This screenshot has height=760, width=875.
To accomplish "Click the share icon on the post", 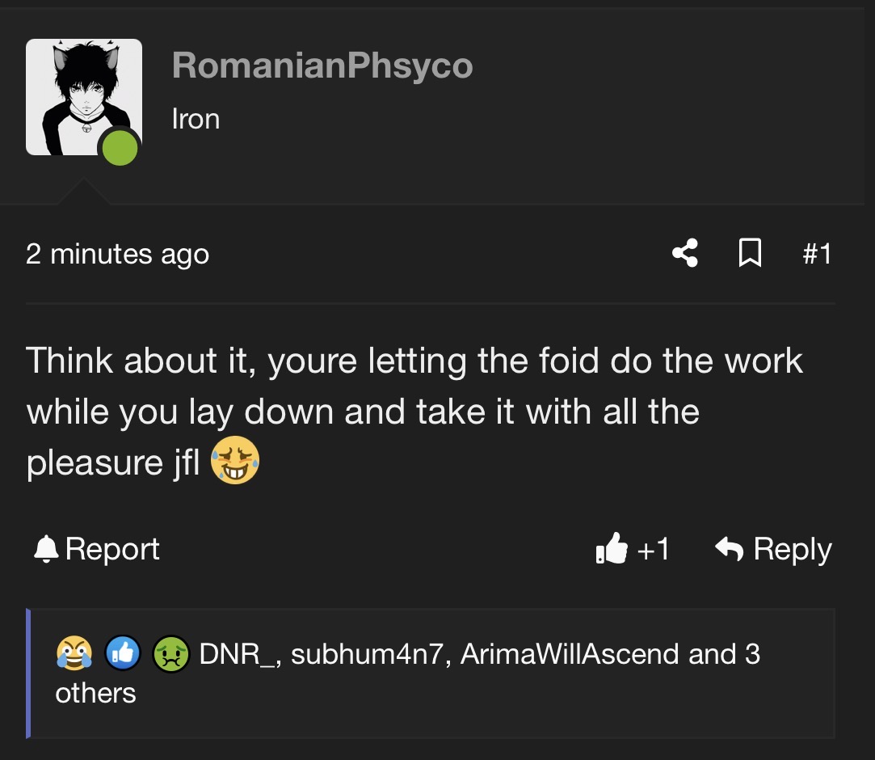I will [685, 254].
